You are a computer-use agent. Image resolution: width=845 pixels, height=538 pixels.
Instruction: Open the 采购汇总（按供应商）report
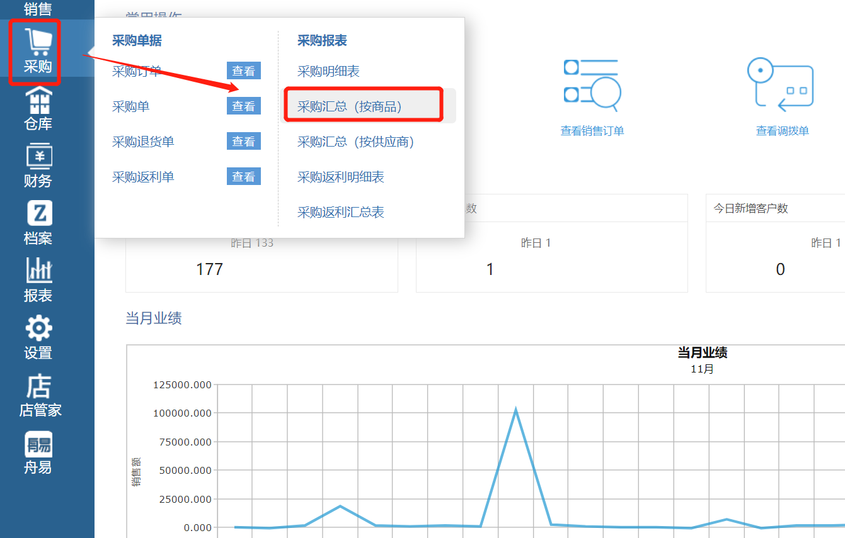(355, 142)
